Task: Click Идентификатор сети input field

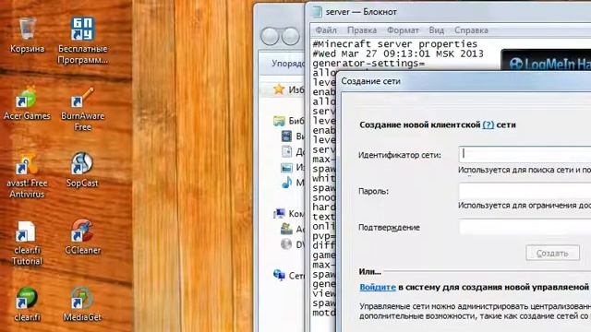Action: click(x=525, y=154)
